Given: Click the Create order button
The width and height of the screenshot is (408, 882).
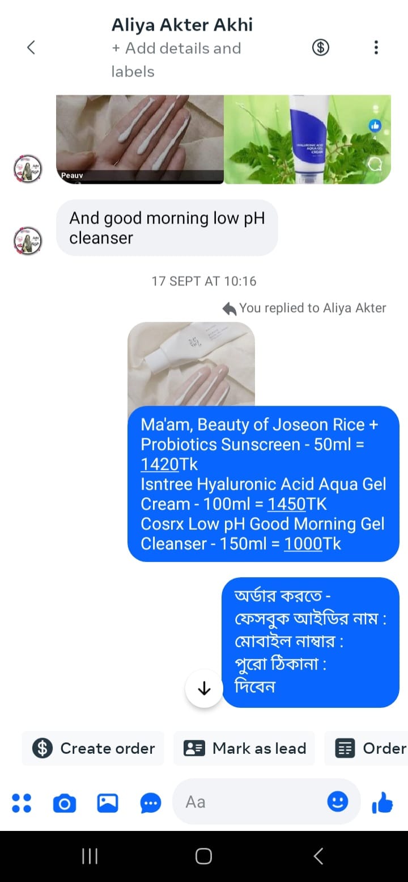Looking at the screenshot, I should pyautogui.click(x=93, y=748).
